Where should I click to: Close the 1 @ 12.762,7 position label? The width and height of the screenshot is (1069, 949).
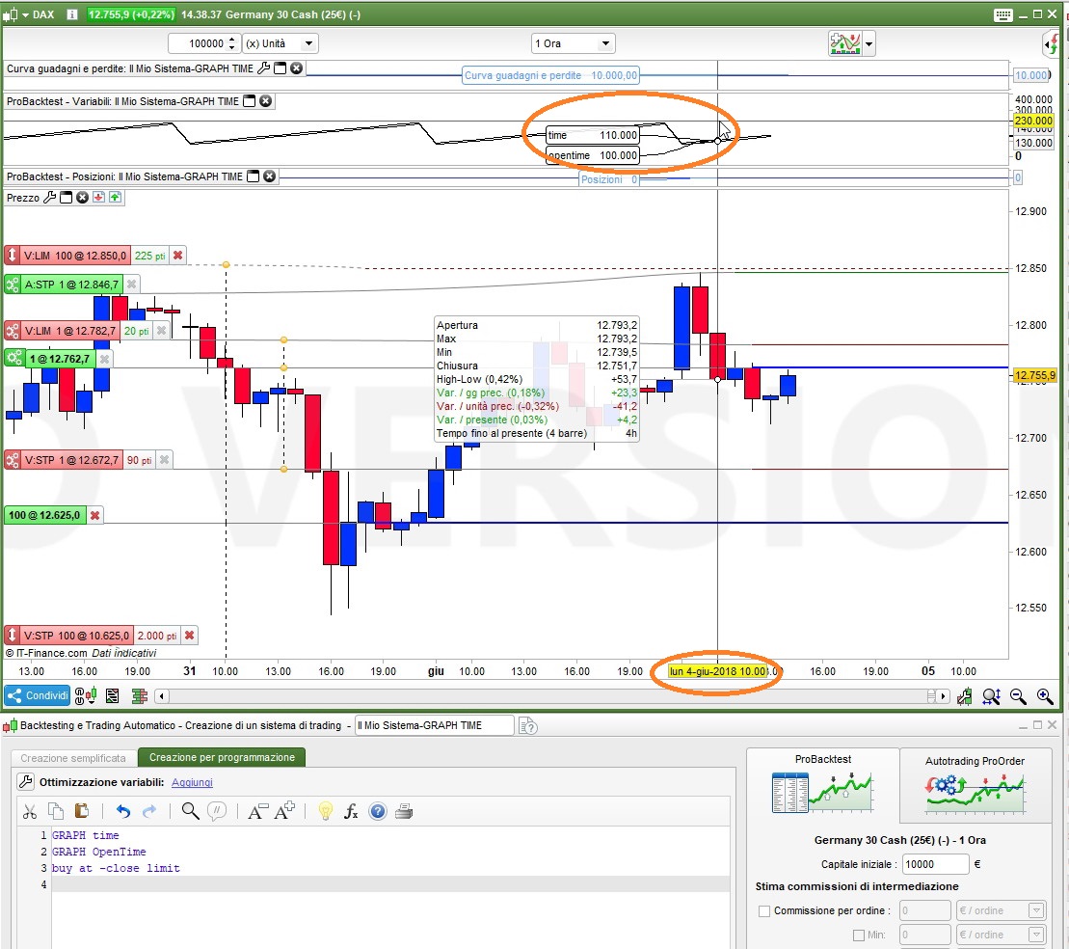tap(104, 359)
